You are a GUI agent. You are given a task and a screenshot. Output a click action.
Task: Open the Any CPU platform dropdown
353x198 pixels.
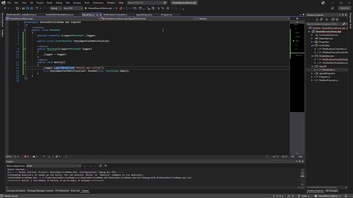tap(73, 8)
